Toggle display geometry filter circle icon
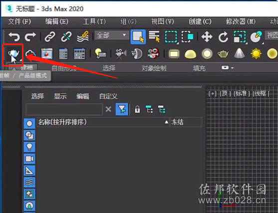The image size is (278, 213). [29, 123]
